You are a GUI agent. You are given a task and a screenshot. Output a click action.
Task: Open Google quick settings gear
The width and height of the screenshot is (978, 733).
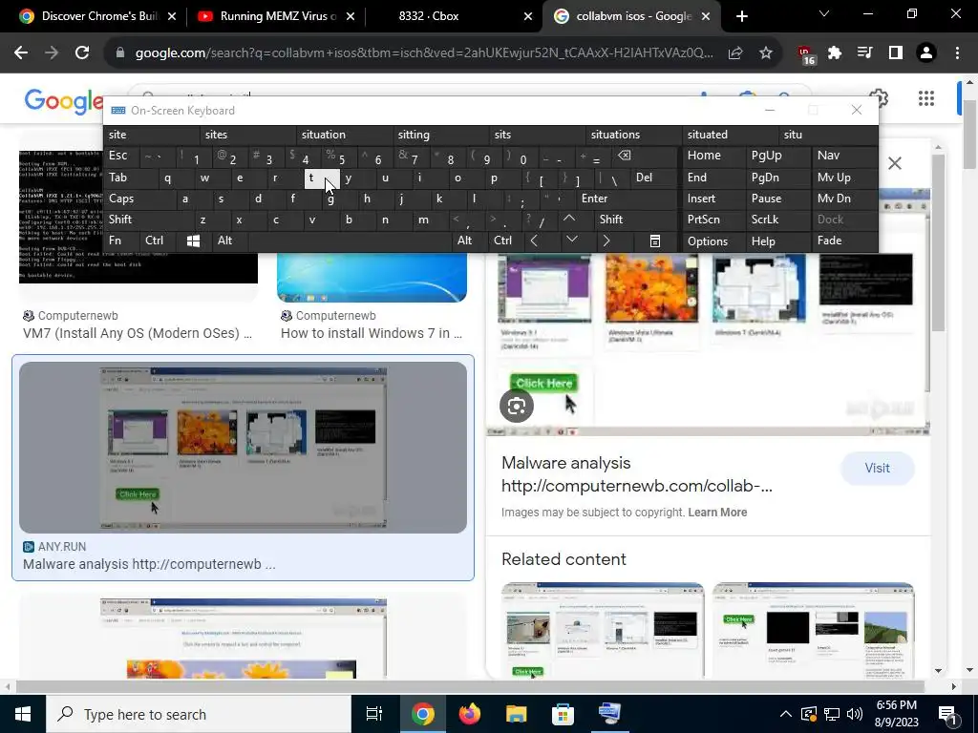click(x=879, y=98)
